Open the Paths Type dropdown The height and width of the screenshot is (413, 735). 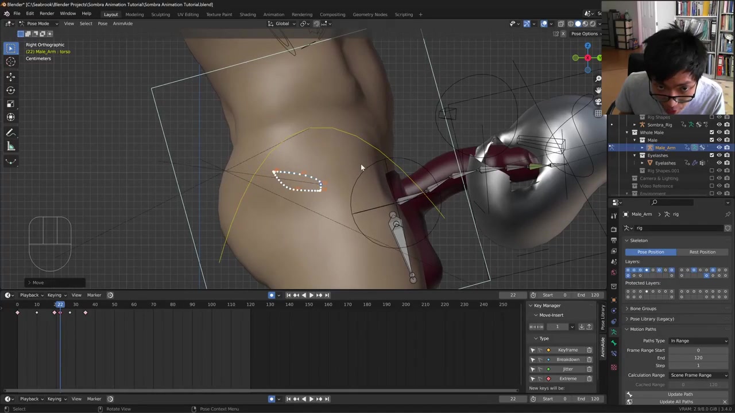point(699,341)
